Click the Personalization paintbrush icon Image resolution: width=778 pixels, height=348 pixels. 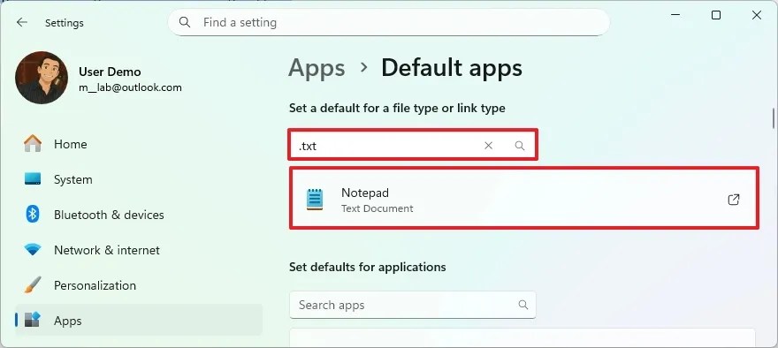pyautogui.click(x=33, y=285)
